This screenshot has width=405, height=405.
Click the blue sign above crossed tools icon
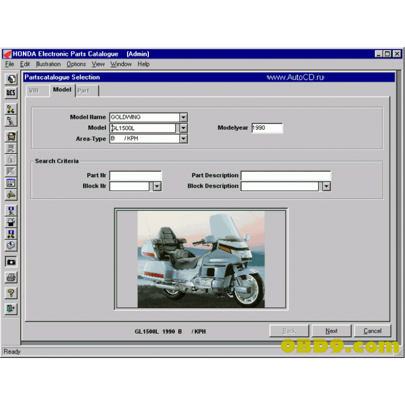pyautogui.click(x=11, y=234)
